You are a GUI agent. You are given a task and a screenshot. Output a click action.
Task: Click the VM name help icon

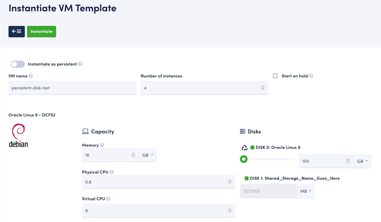(31, 76)
